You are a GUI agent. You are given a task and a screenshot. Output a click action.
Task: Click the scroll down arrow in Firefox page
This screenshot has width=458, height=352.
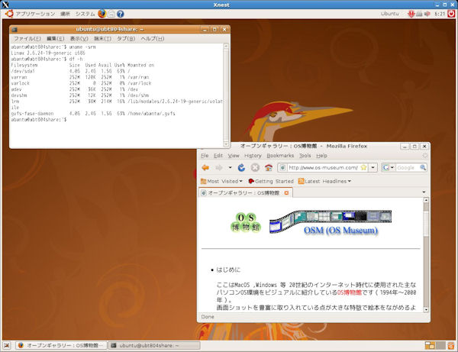pyautogui.click(x=426, y=309)
